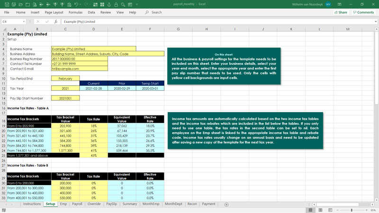Click the paste clipboard icon in quick access toolbar
This screenshot has height=213, width=379.
click(69, 4)
